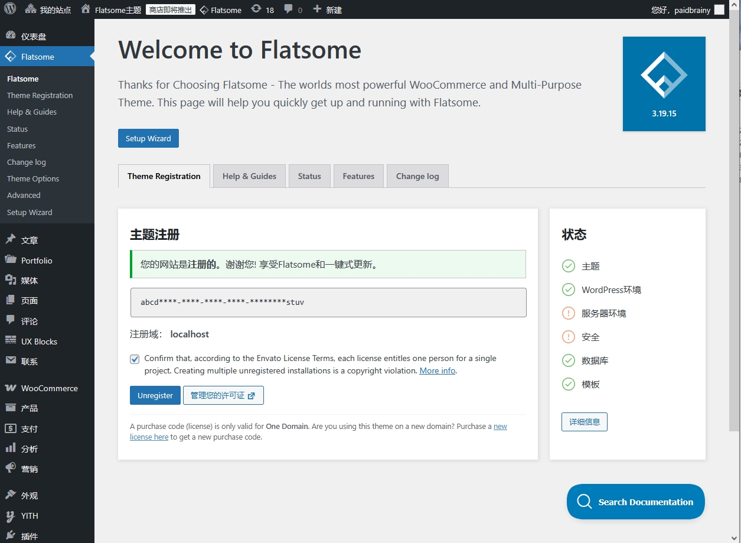Open Theme Options in sidebar submenu

point(33,178)
